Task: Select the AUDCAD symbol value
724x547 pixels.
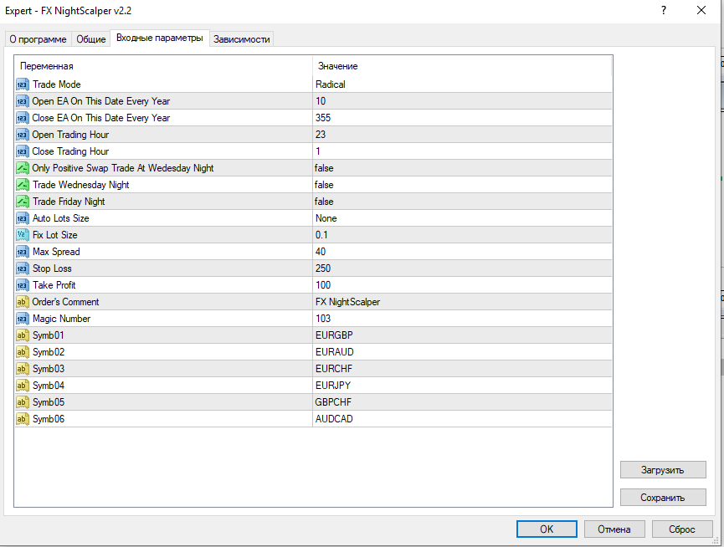Action: click(x=462, y=419)
